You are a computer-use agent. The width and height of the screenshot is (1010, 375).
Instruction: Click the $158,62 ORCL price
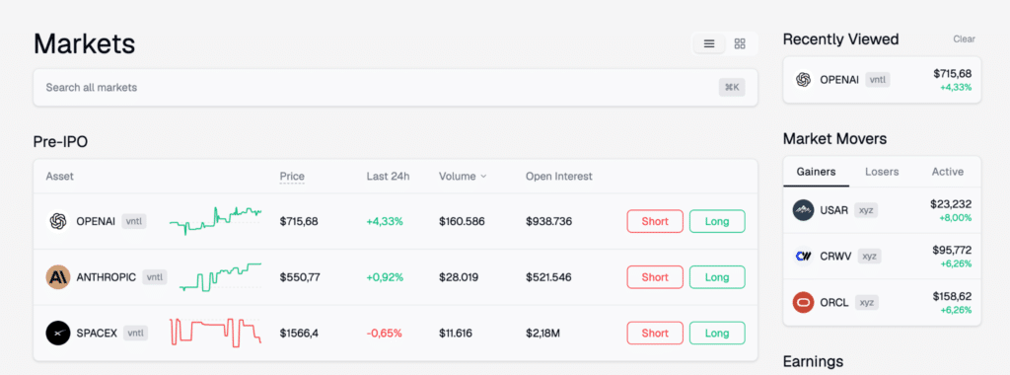(952, 296)
